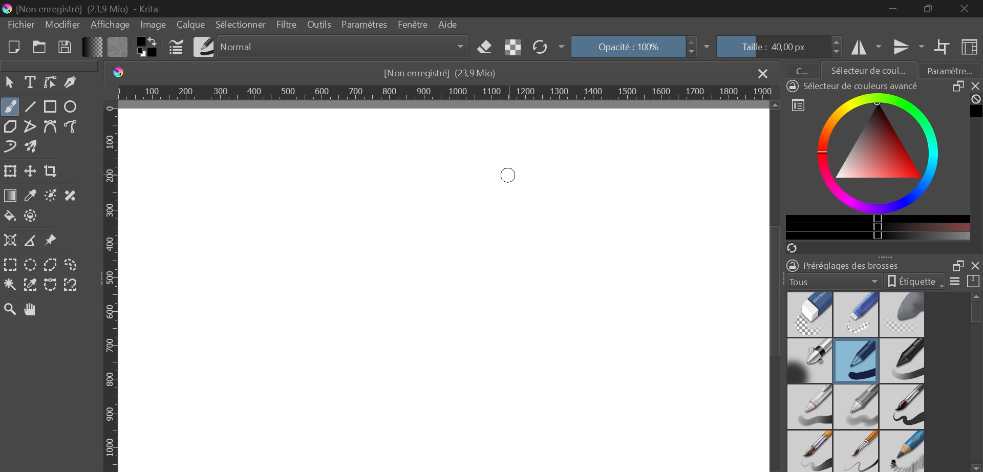Choose the first eraser brush preset

tap(810, 314)
